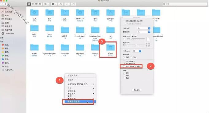
Task: Select the Creative Cloud Files folder
Action: pos(95,30)
